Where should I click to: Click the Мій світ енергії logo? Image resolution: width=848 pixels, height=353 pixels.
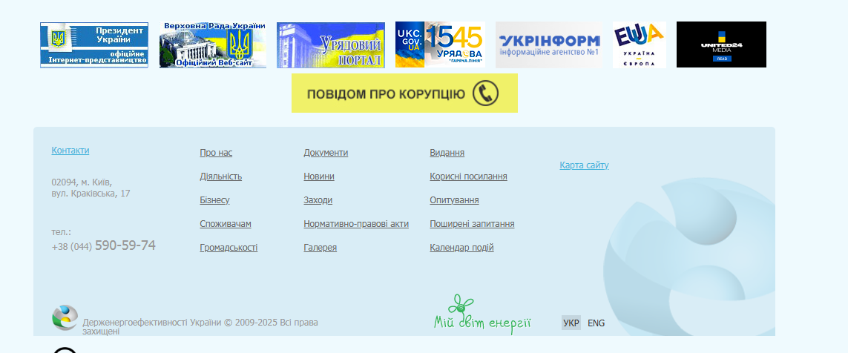[483, 315]
